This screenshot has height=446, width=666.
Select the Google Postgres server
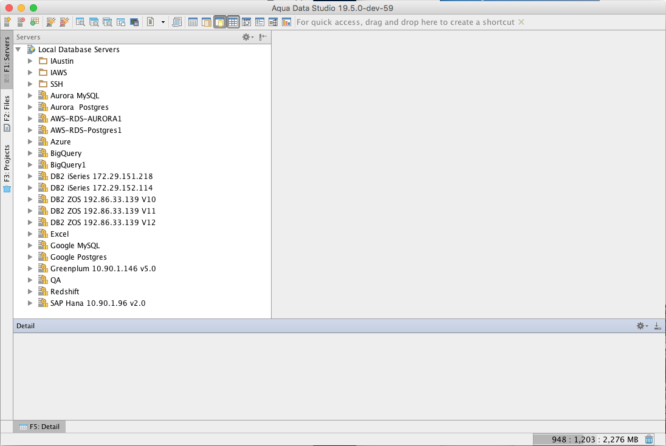click(x=78, y=257)
